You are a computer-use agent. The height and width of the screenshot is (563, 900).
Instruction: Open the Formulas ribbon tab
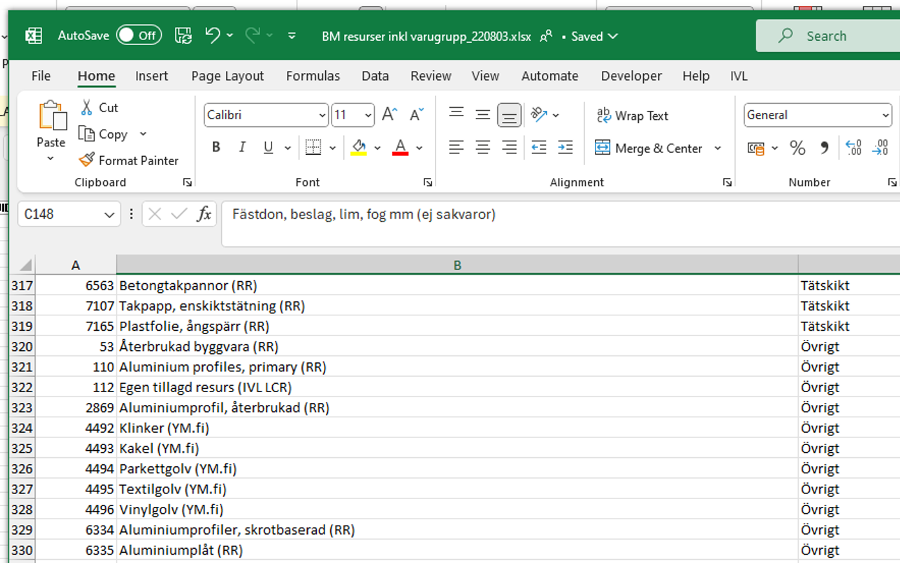313,76
